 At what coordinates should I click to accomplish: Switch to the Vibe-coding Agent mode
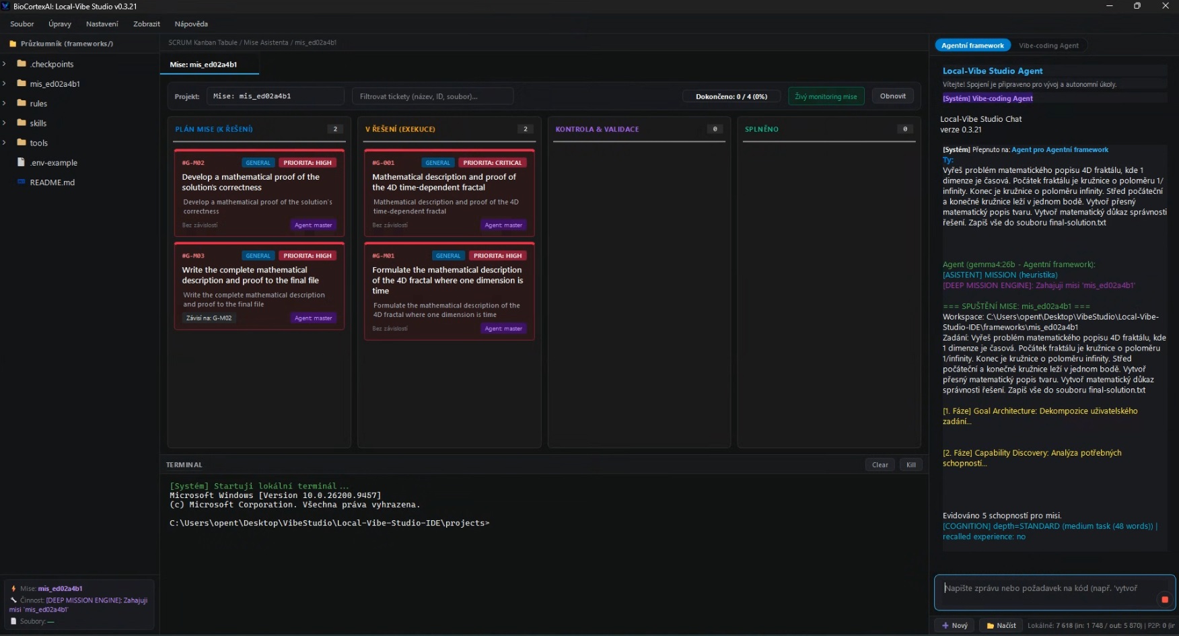[x=1048, y=45]
